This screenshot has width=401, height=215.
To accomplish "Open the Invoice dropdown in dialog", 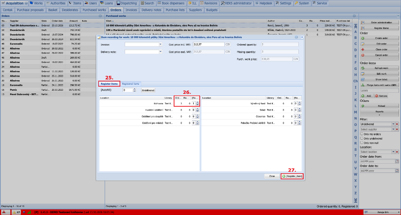I will click(x=160, y=44).
